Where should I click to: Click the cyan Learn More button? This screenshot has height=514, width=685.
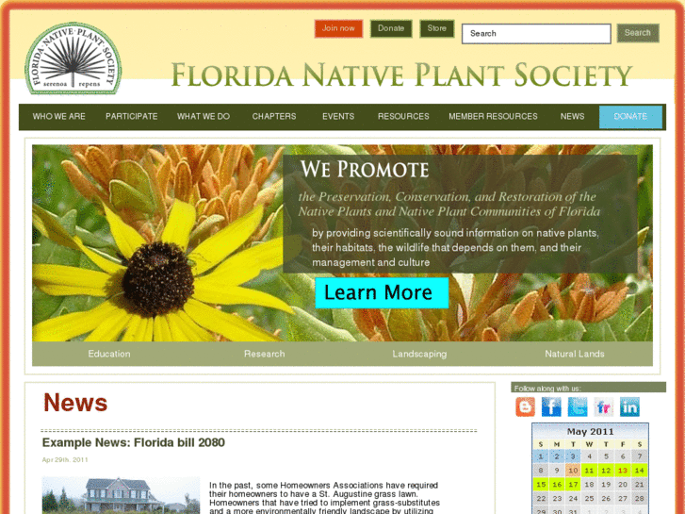coord(382,292)
